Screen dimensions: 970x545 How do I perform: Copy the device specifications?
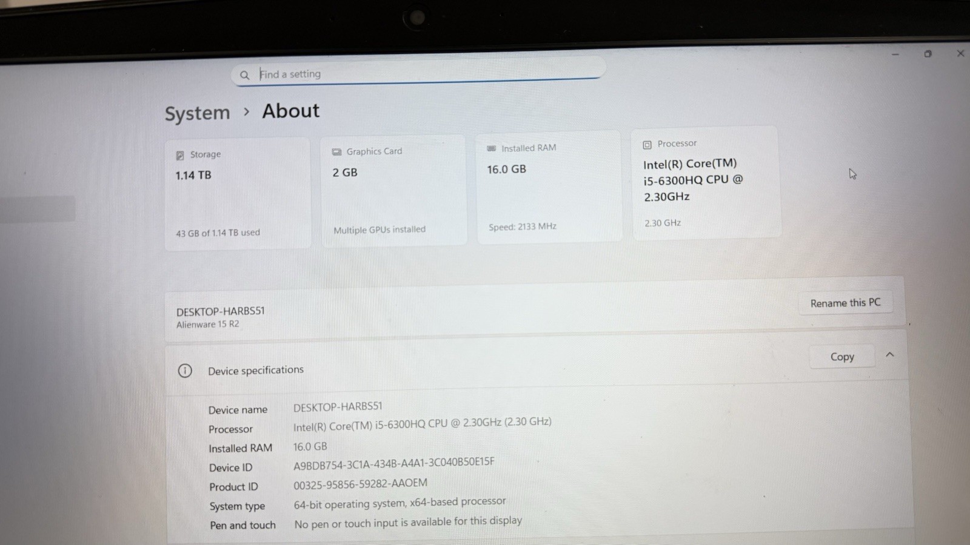pyautogui.click(x=842, y=357)
